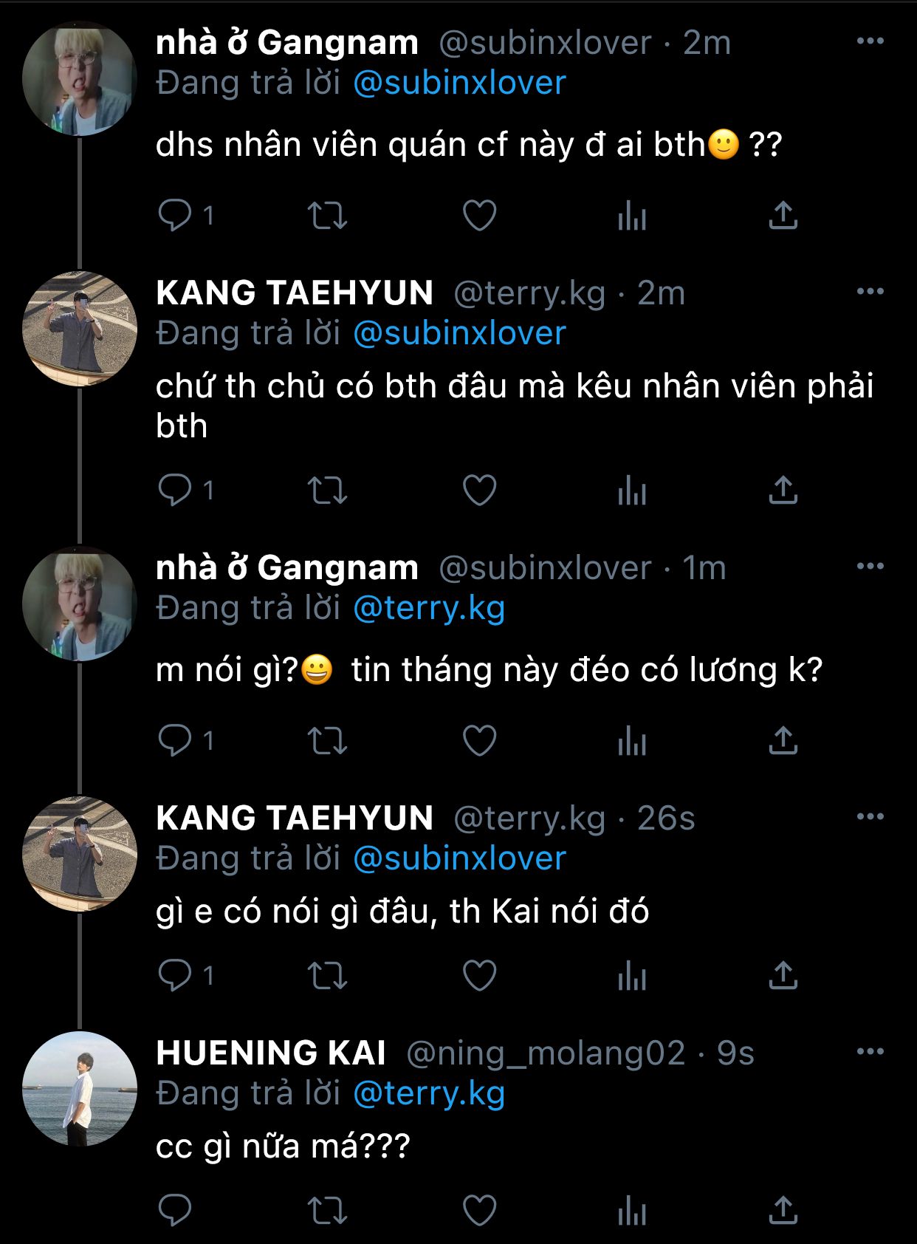The image size is (917, 1244).
Task: Like the tweet "dhs nhân viên quán cf này"
Action: pyautogui.click(x=479, y=216)
